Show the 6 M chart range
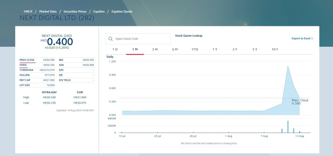The height and width of the screenshot is (156, 333). pos(175,49)
